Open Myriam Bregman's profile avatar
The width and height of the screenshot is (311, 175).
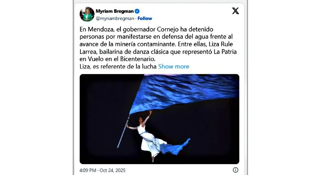[87, 14]
